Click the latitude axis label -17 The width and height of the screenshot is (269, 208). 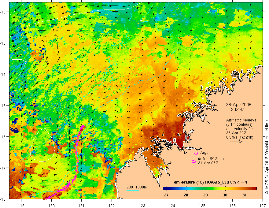3,168
